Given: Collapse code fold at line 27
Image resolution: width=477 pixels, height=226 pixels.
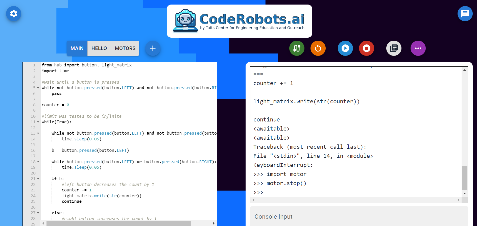Looking at the screenshot, I should coord(38,213).
